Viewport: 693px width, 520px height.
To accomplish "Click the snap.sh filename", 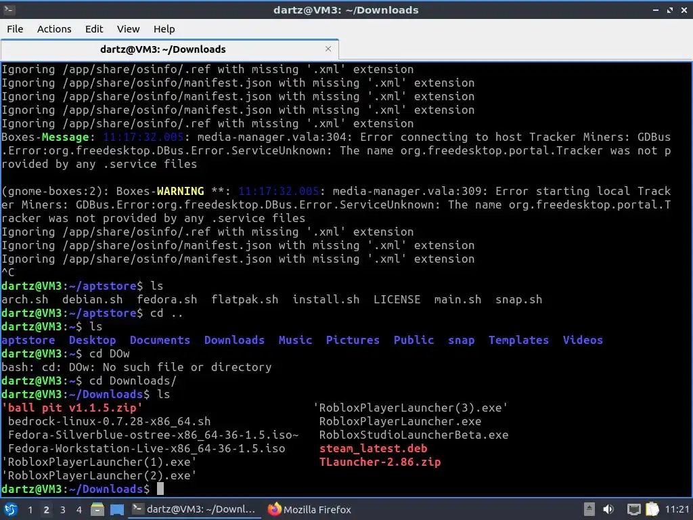I will (518, 299).
